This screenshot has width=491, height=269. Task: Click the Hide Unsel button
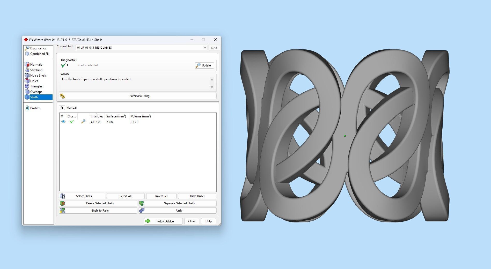point(197,196)
